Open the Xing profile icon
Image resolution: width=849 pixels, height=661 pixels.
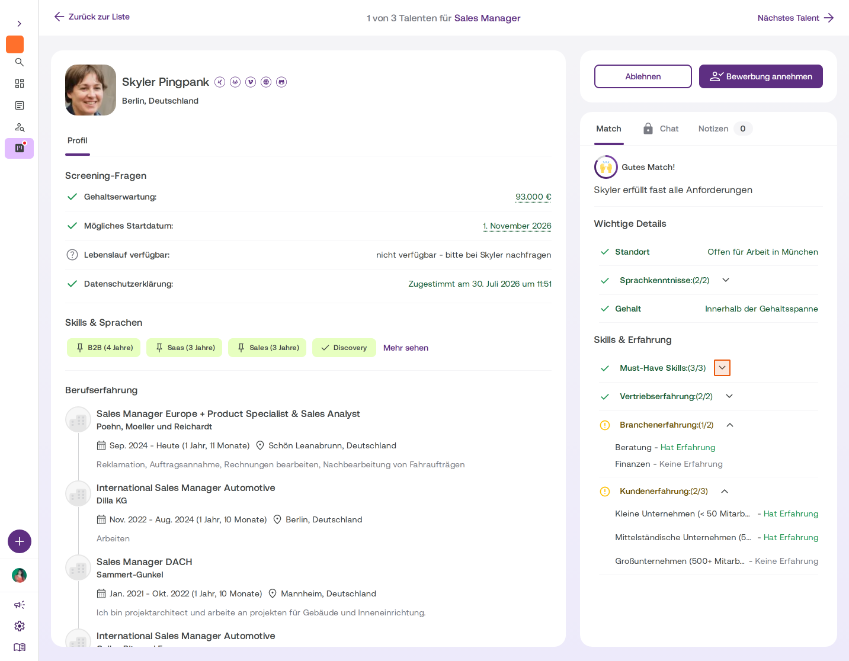pyautogui.click(x=220, y=82)
